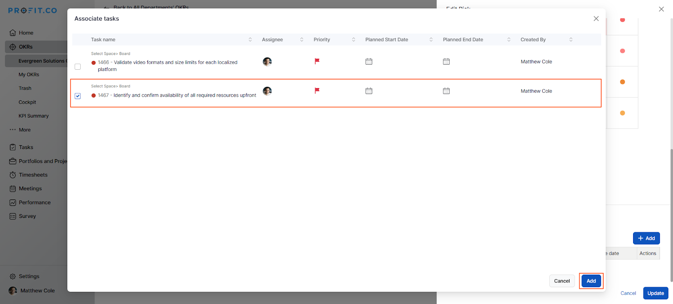
Task: Click priority flag for task 1466
Action: pos(317,61)
